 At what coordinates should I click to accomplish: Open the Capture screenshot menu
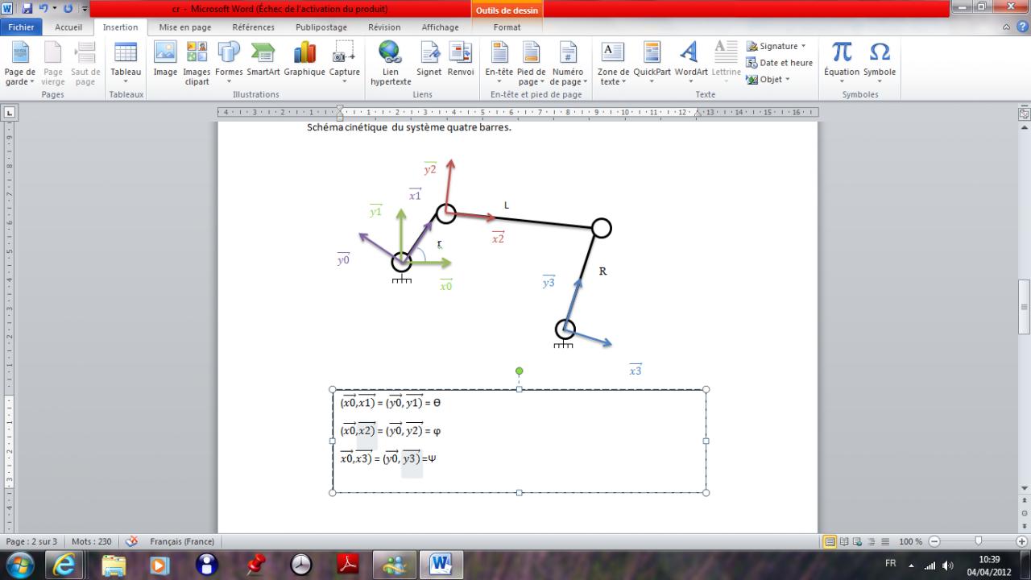click(x=345, y=63)
